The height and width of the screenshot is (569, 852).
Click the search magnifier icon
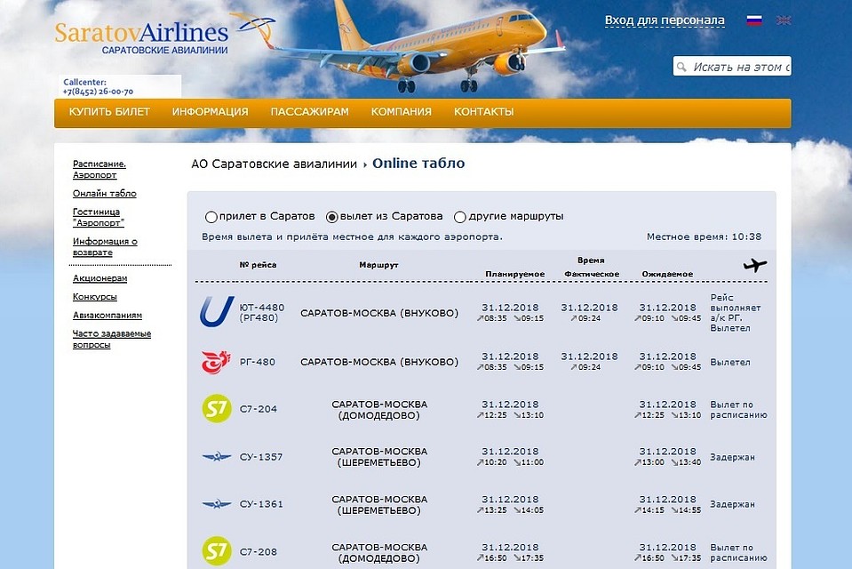(681, 67)
